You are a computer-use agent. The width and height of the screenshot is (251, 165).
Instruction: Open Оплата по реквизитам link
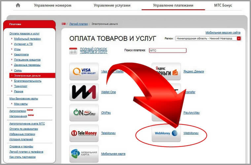coord(24,129)
